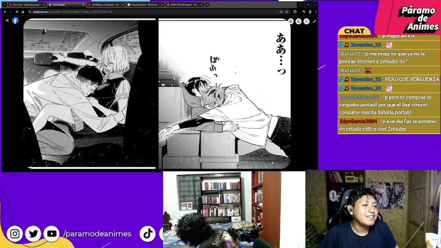Viewport: 441px width, 248px height.
Task: Click the right manga hugging panel
Action: click(x=224, y=94)
